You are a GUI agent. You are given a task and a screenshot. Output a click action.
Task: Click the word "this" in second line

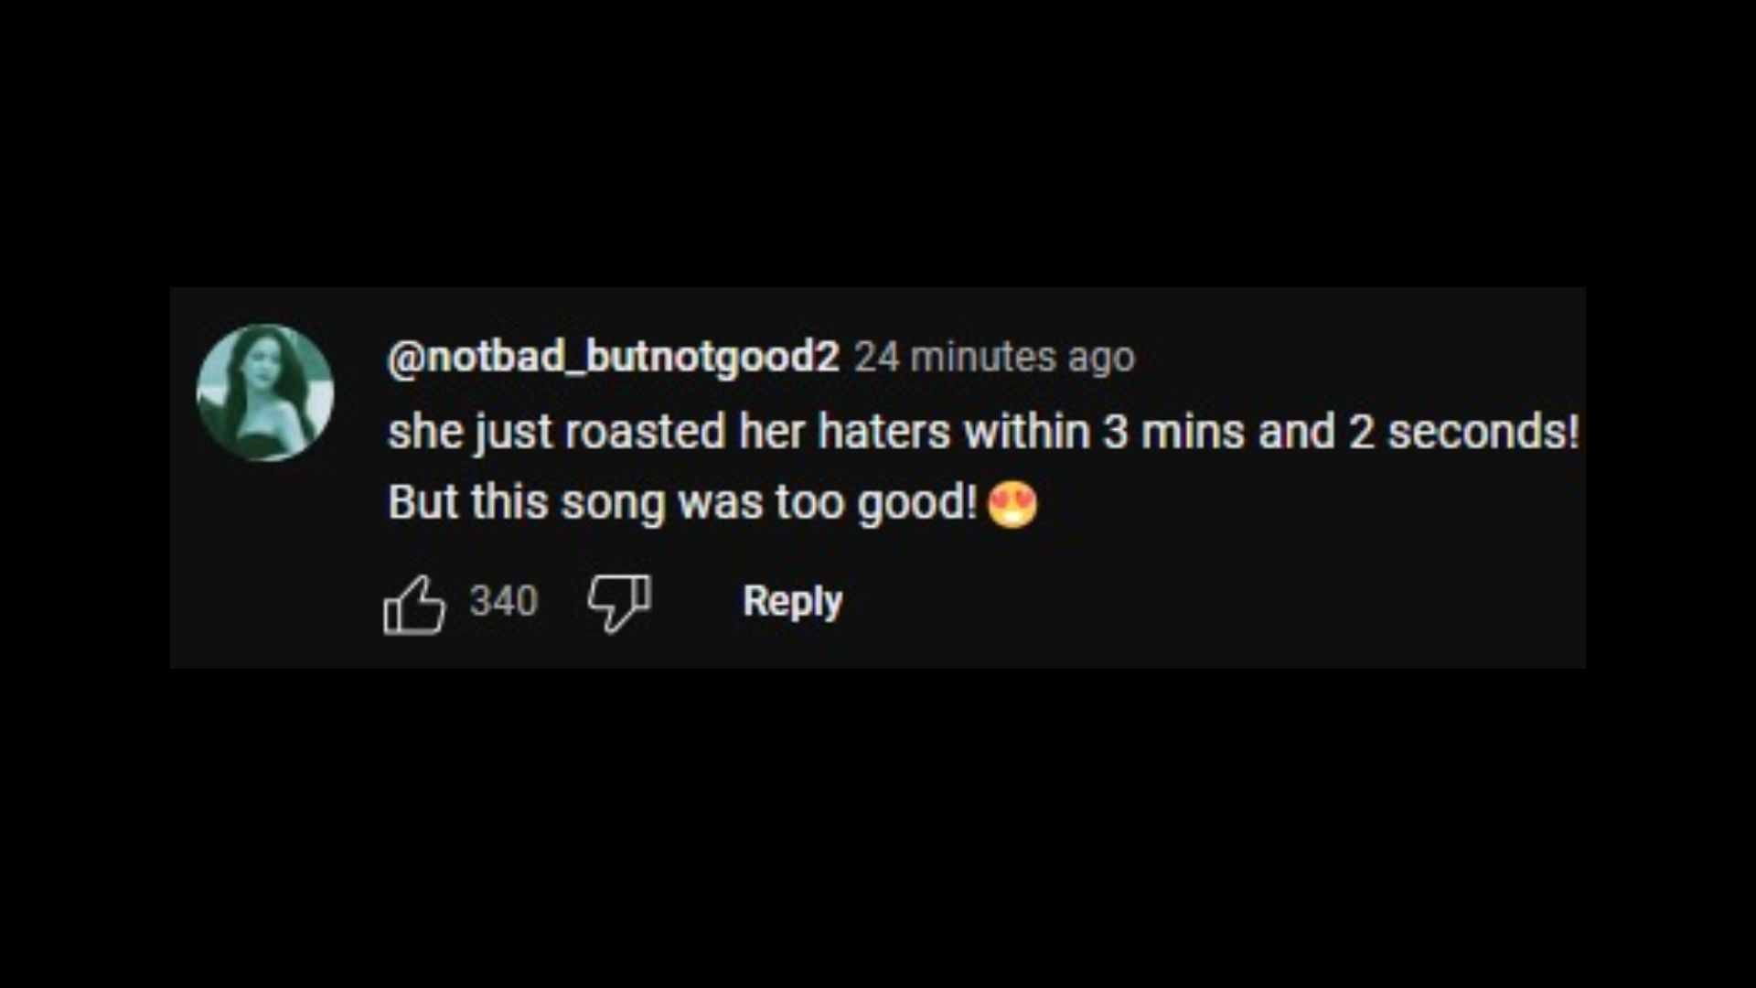click(x=509, y=502)
